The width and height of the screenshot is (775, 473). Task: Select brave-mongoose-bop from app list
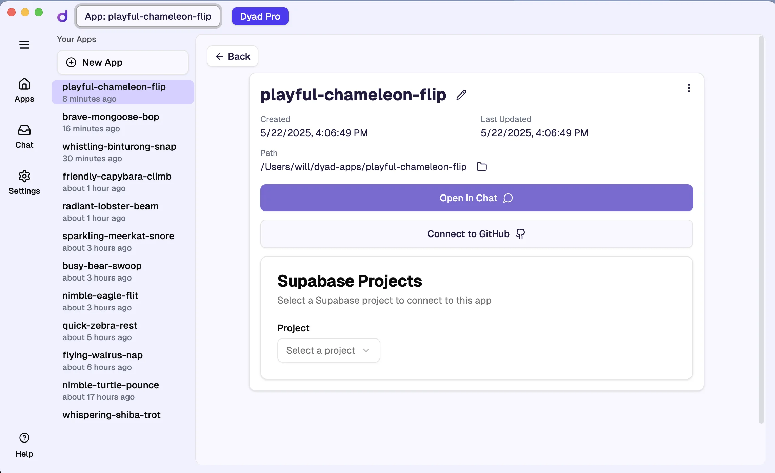pyautogui.click(x=111, y=122)
